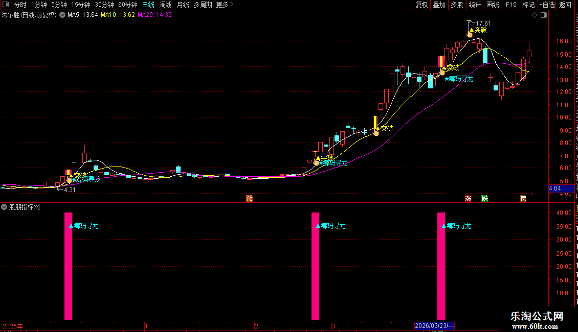Toggle the circle beside 股朋指标网 indicator
This screenshot has height=332, width=578.
pos(4,207)
